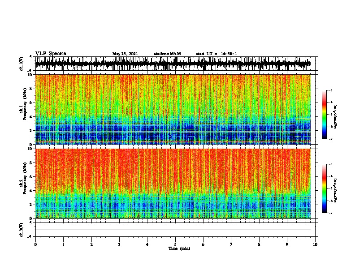Click the flat ch.3 voltage line
This screenshot has height=274, width=355.
point(173,230)
